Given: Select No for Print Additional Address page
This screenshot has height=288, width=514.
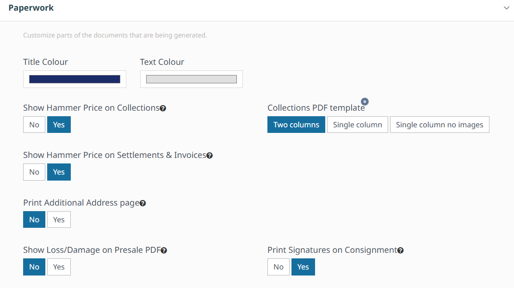Looking at the screenshot, I should point(34,219).
